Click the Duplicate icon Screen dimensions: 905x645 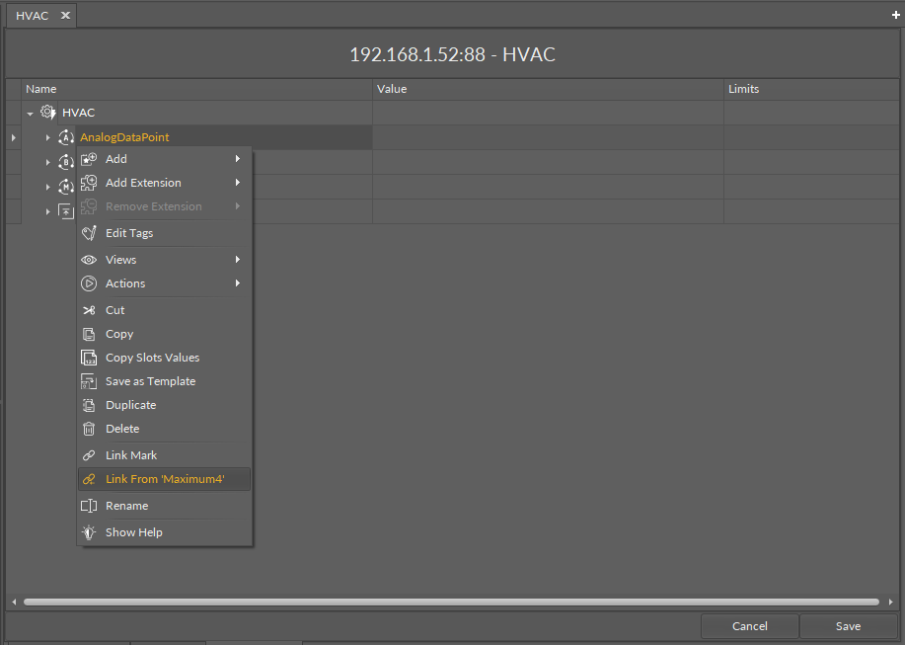click(89, 405)
